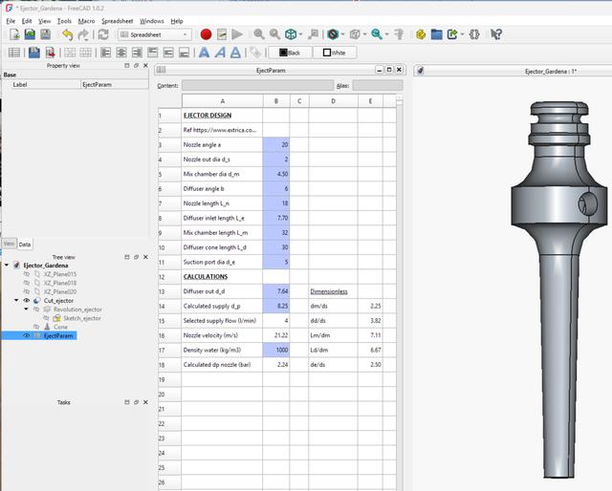612x491 pixels.
Task: Create a new part with yellow icon
Action: 421,34
